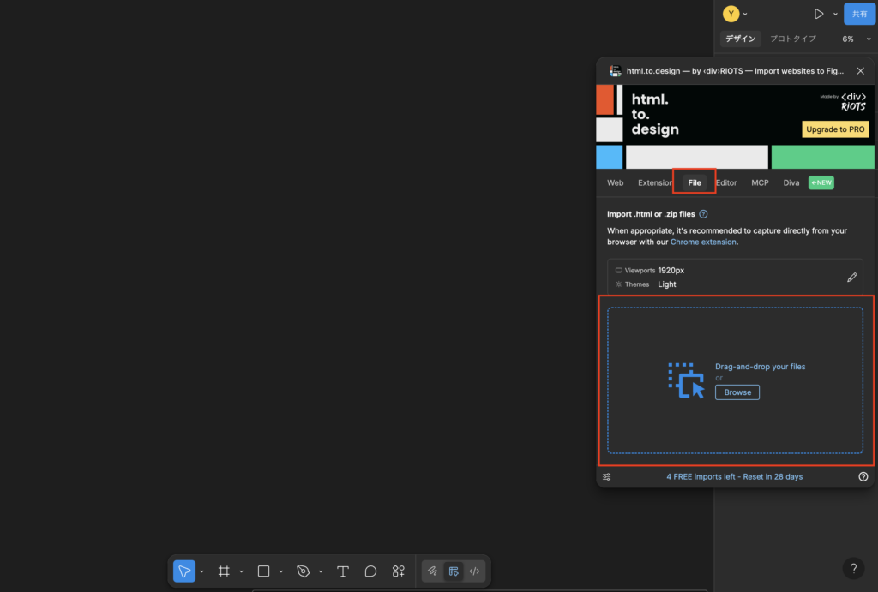Toggle Dev Mode code icon
Image resolution: width=878 pixels, height=592 pixels.
pyautogui.click(x=474, y=571)
